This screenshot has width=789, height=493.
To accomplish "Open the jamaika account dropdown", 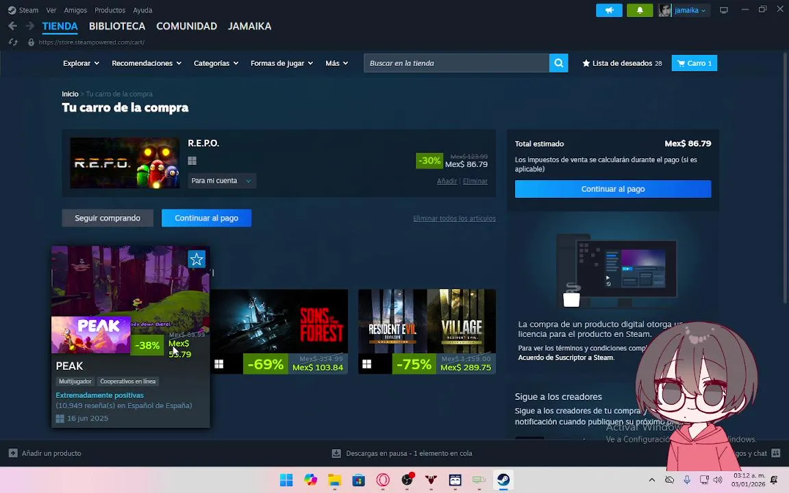I will point(690,10).
